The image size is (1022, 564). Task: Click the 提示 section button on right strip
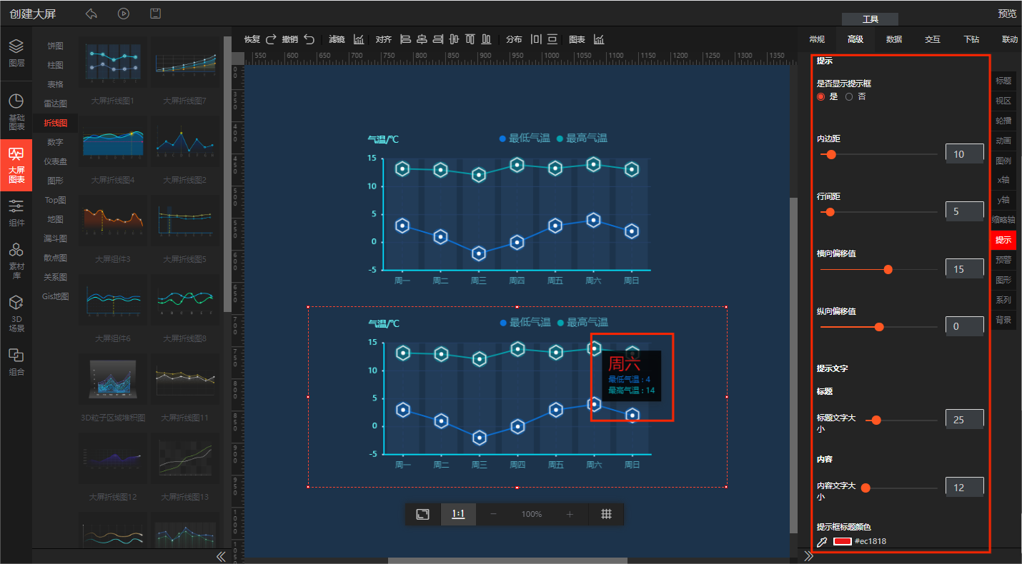[1003, 240]
